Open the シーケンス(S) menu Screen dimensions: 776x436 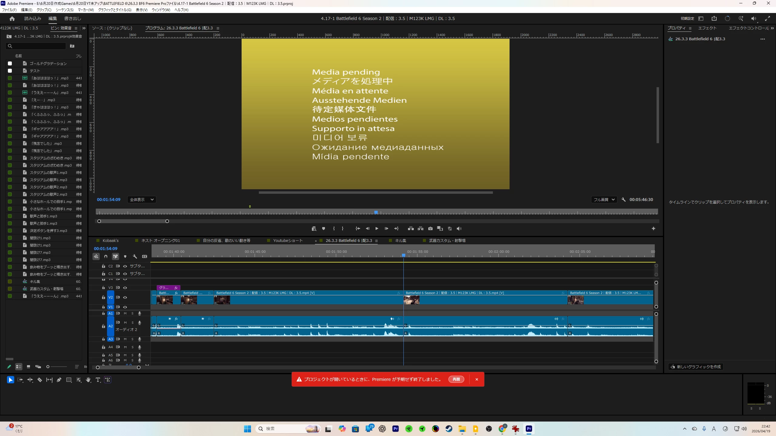(x=64, y=10)
